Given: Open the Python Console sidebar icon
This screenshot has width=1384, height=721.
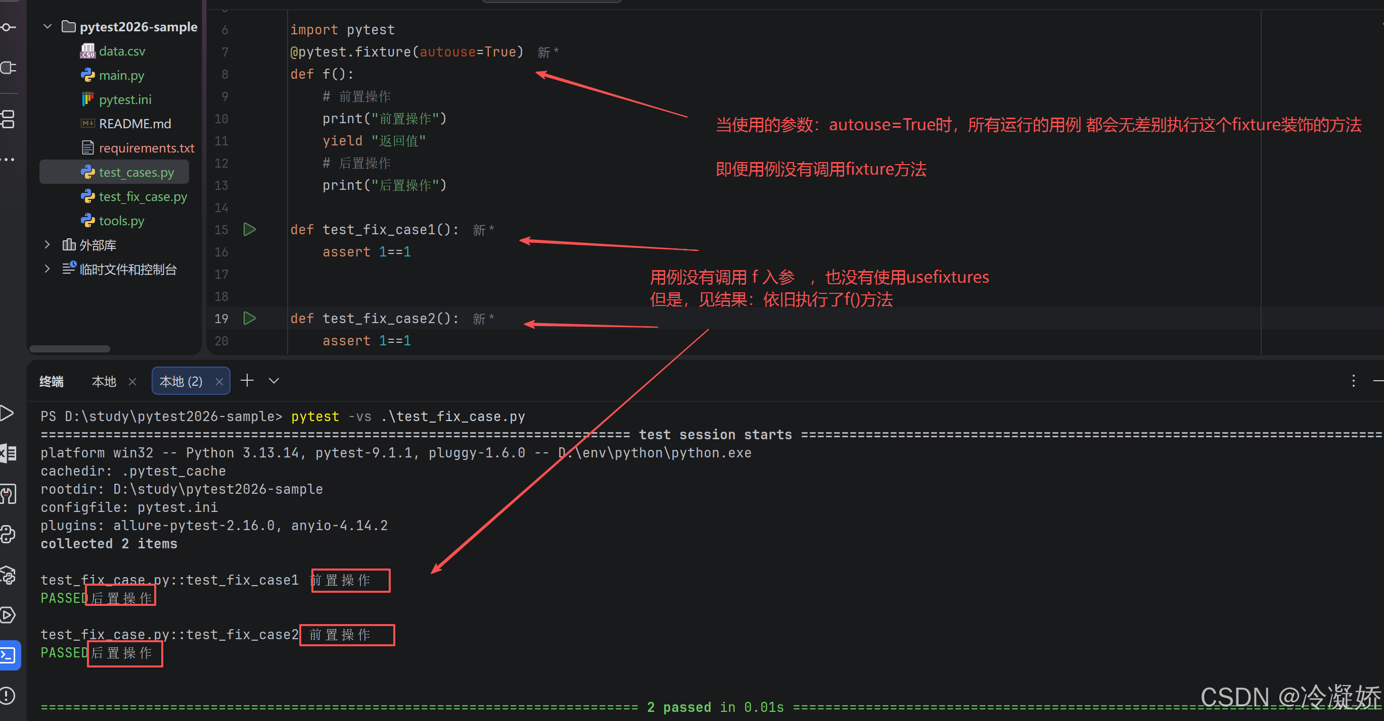Looking at the screenshot, I should click(x=8, y=534).
